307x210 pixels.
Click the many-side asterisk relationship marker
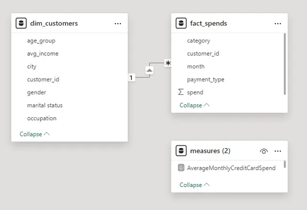(168, 63)
